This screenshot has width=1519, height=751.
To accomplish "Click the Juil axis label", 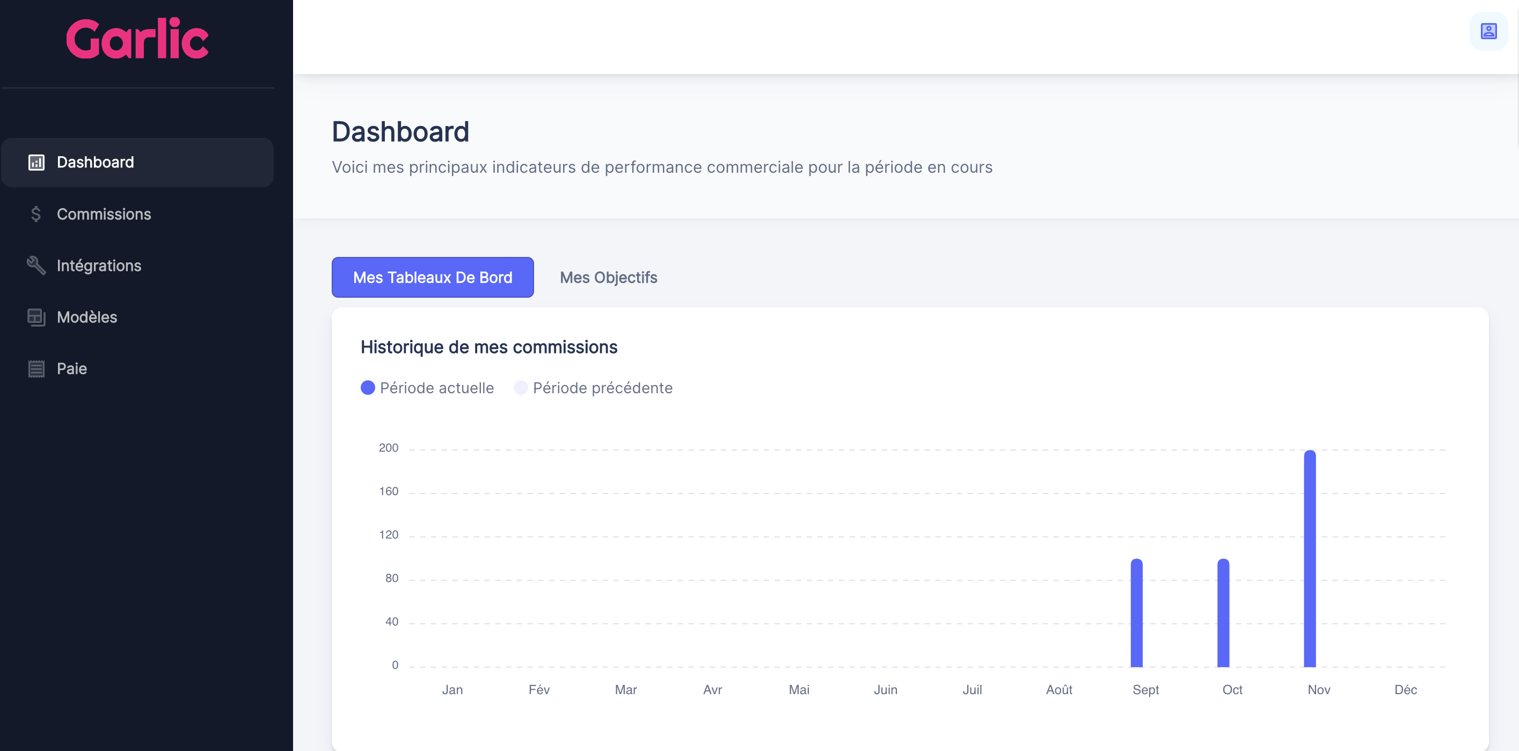I will [x=973, y=689].
